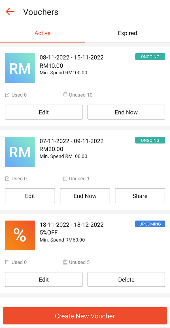This screenshot has width=170, height=328.
Task: Click the ONGOING badge on the RM20 voucher
Action: point(150,140)
